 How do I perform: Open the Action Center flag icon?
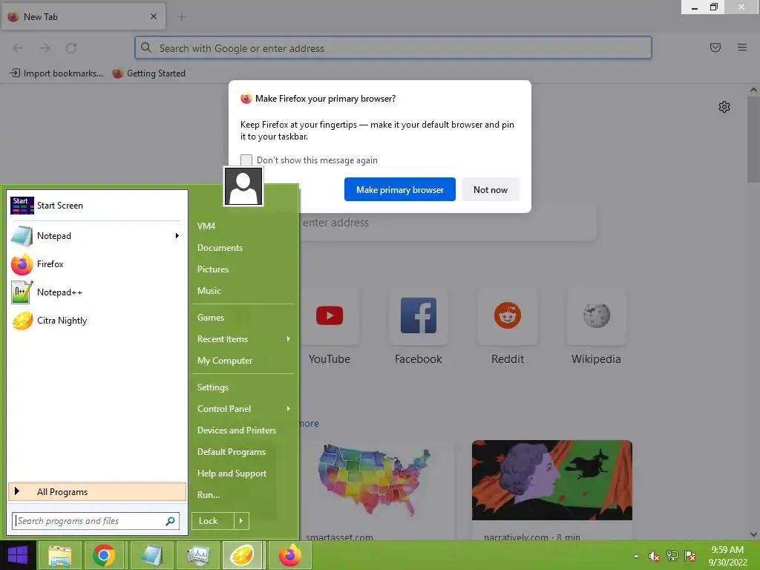[690, 556]
